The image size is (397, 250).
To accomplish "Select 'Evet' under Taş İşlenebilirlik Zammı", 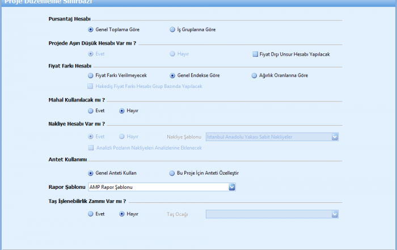I will tap(91, 214).
